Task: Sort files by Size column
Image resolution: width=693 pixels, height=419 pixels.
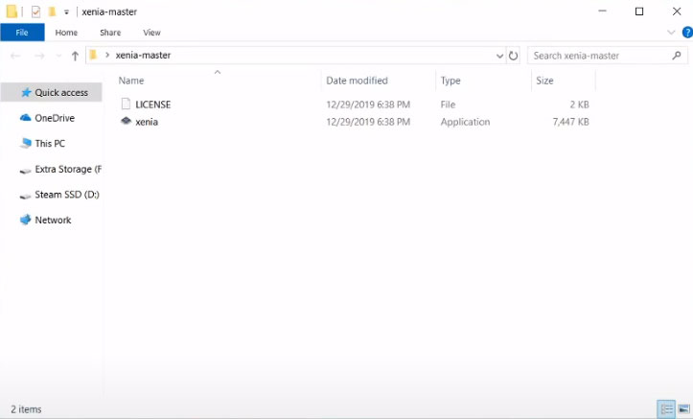Action: pos(544,81)
